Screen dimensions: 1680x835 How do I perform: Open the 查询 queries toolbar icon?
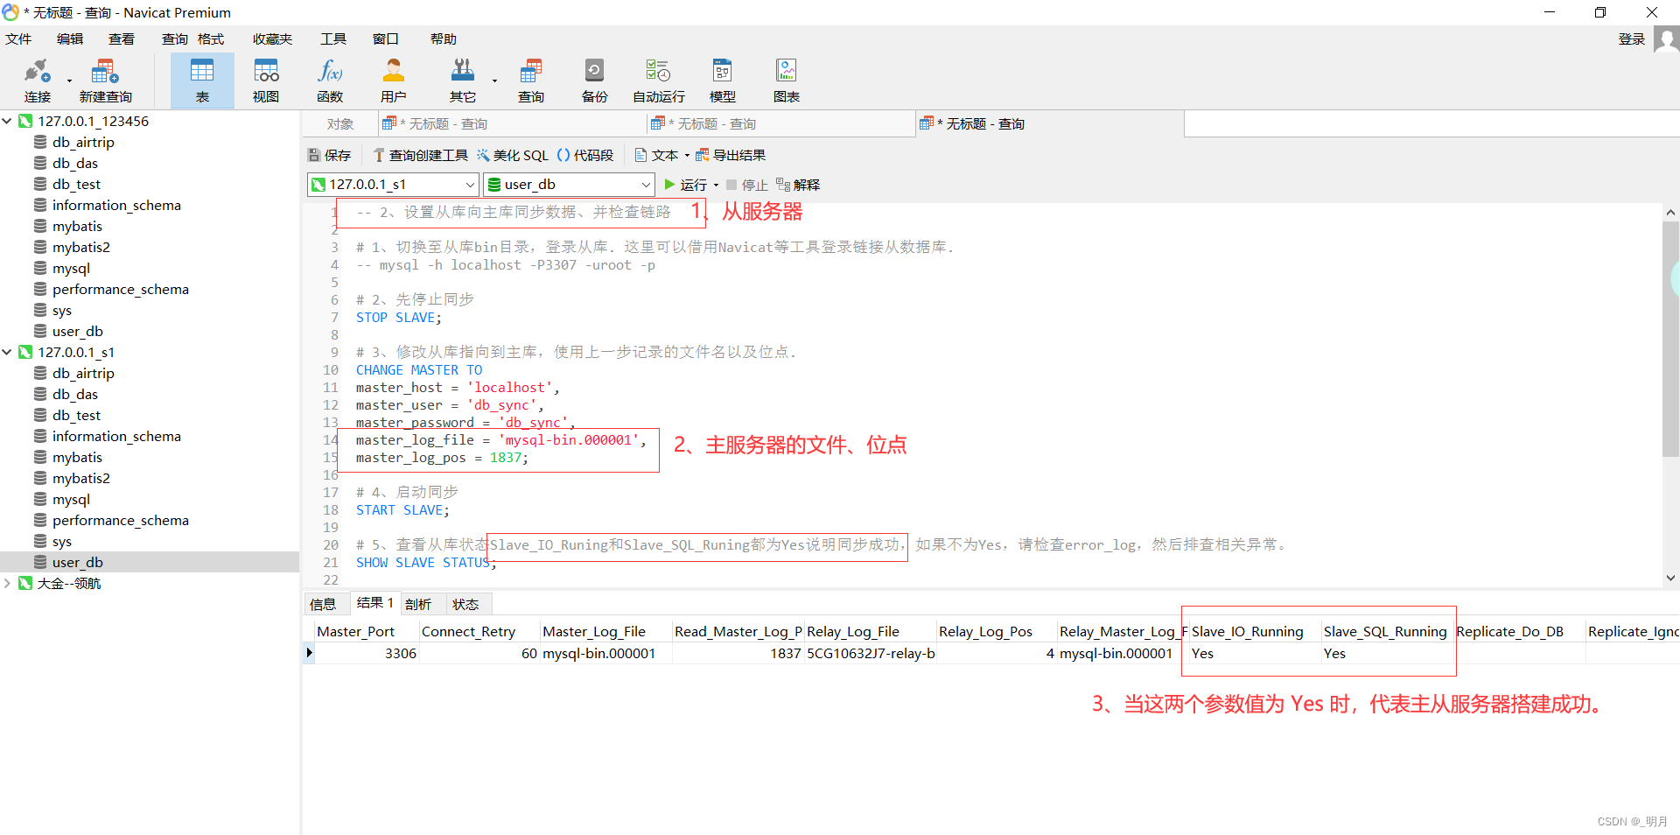(531, 81)
